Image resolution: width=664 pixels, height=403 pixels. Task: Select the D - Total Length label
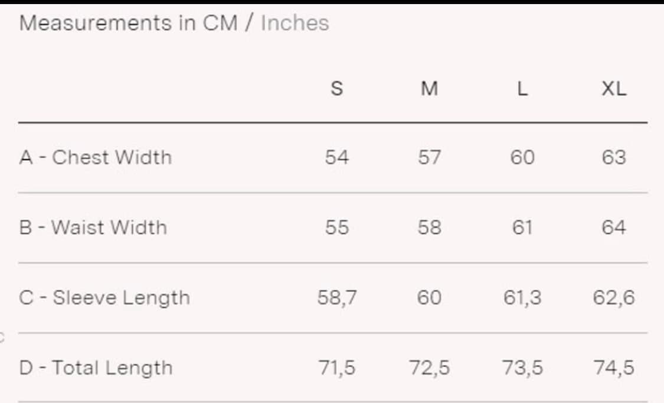pyautogui.click(x=96, y=368)
